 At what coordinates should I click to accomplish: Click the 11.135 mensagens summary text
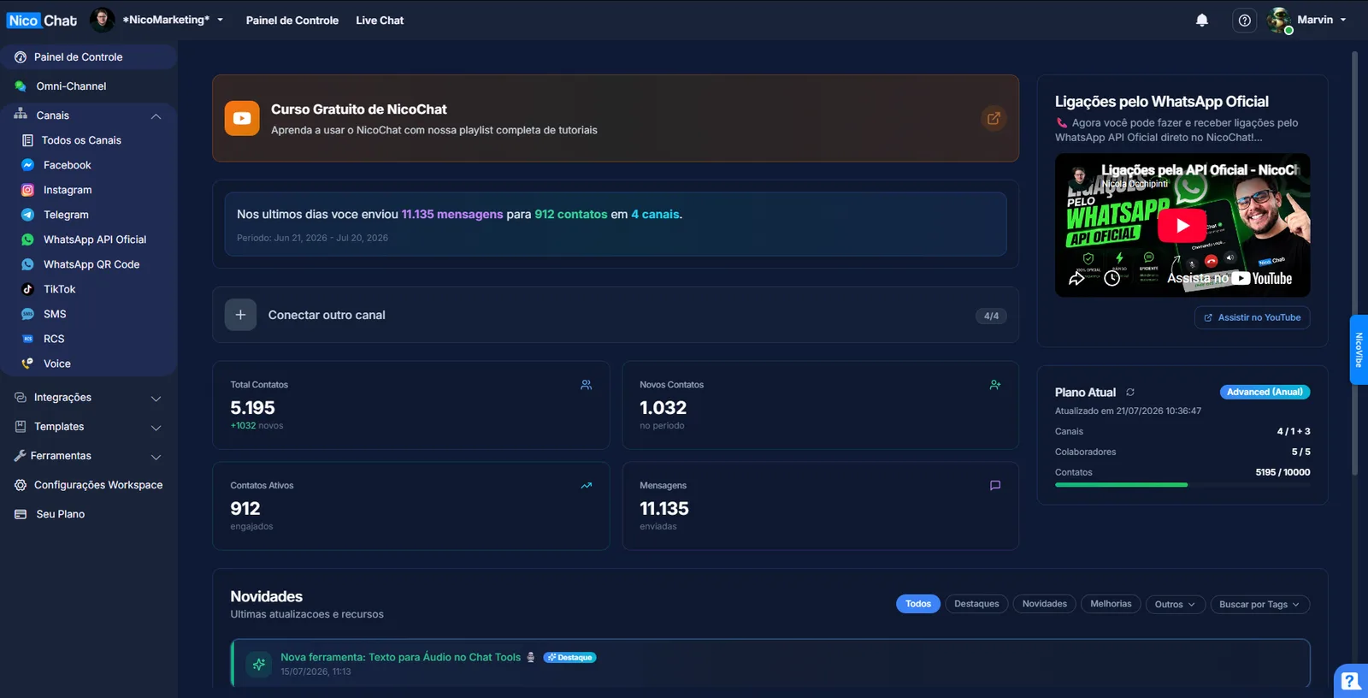click(452, 215)
